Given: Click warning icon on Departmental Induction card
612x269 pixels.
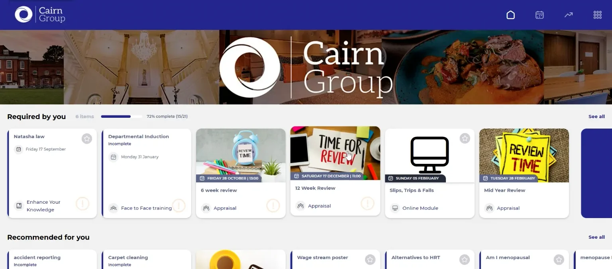Looking at the screenshot, I should click(178, 206).
